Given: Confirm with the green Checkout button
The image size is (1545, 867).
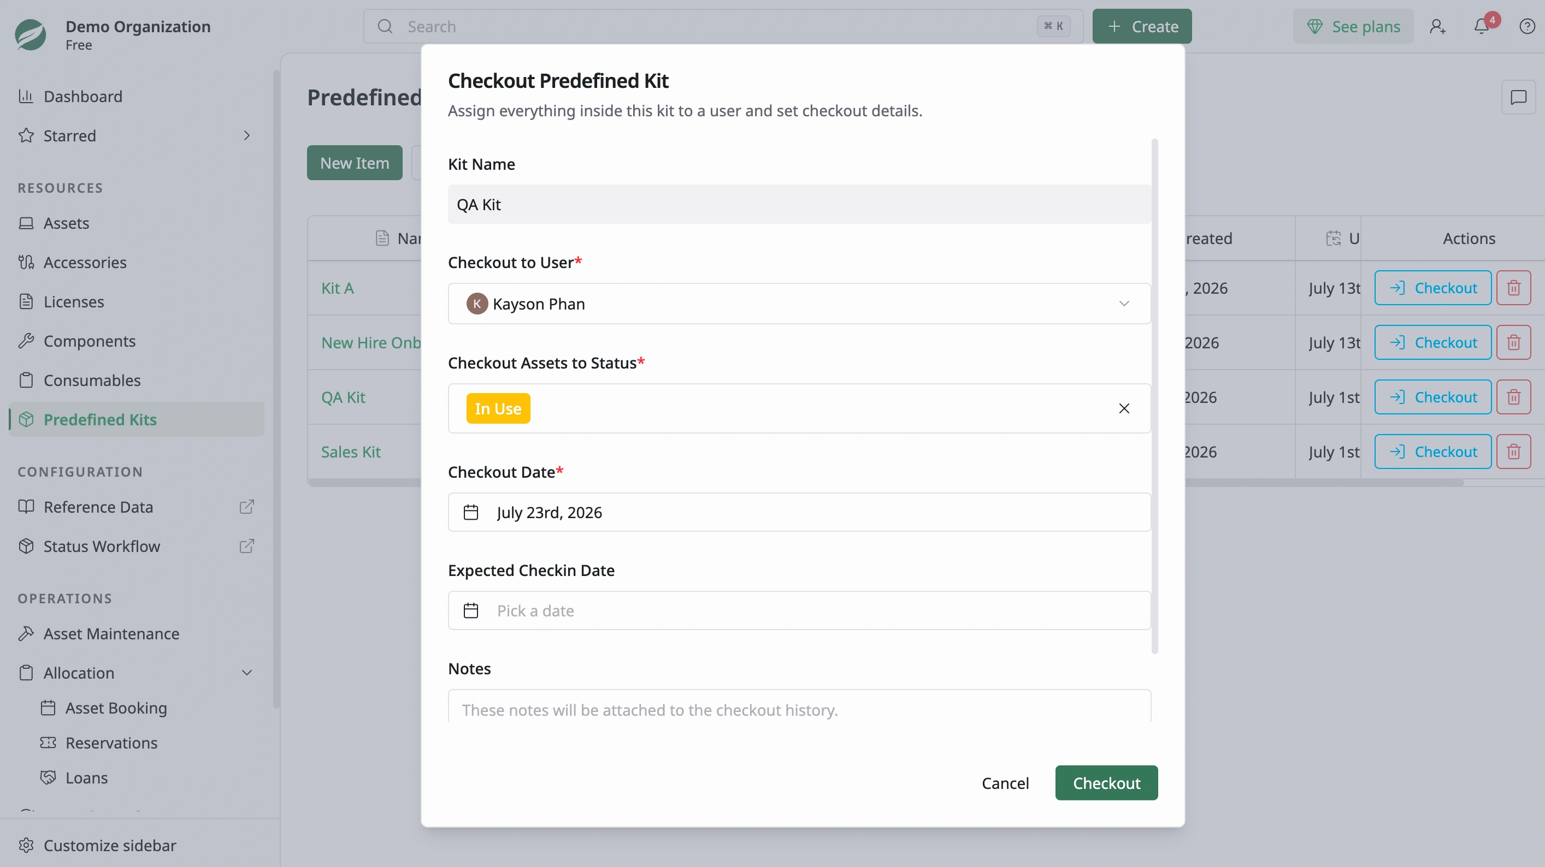Looking at the screenshot, I should point(1106,782).
